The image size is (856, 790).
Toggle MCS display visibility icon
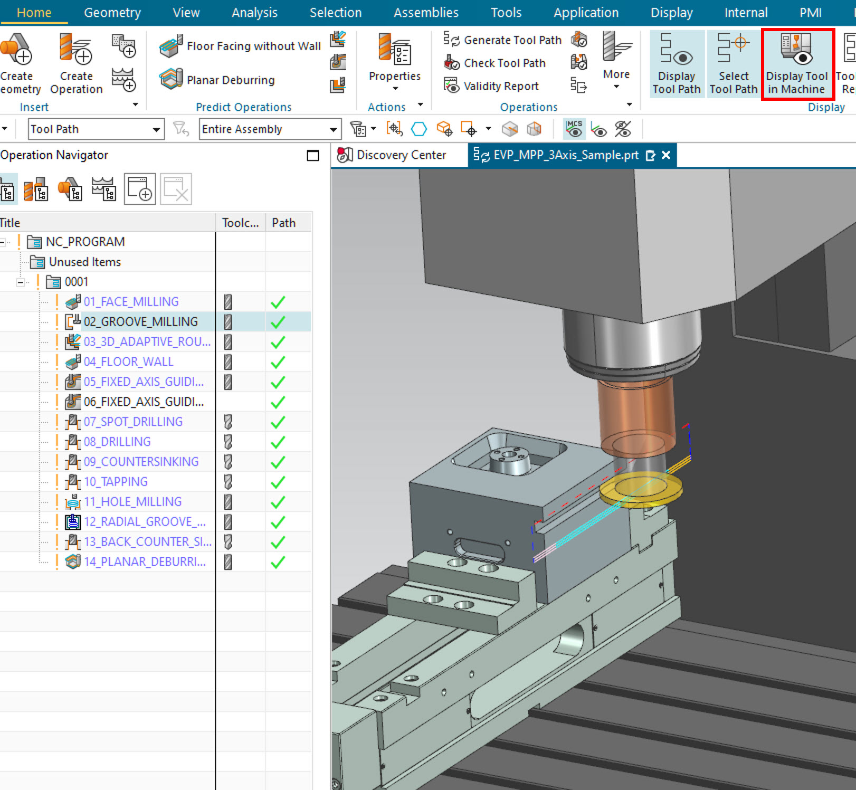pos(574,129)
